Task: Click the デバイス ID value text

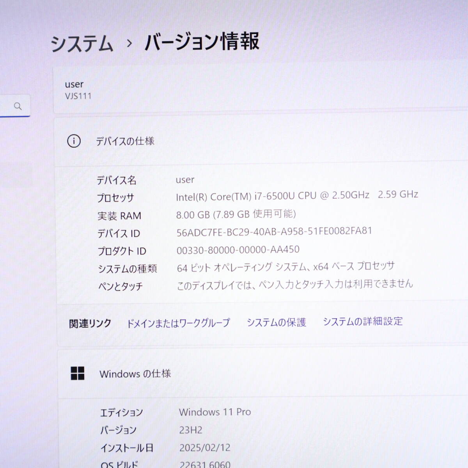Action: click(274, 232)
